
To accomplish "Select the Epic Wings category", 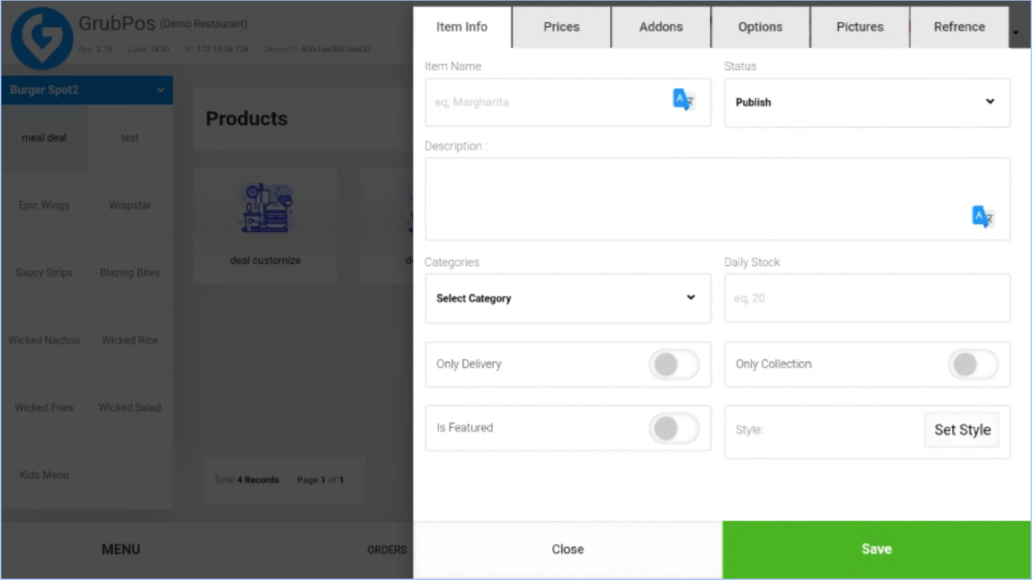I will click(x=44, y=206).
